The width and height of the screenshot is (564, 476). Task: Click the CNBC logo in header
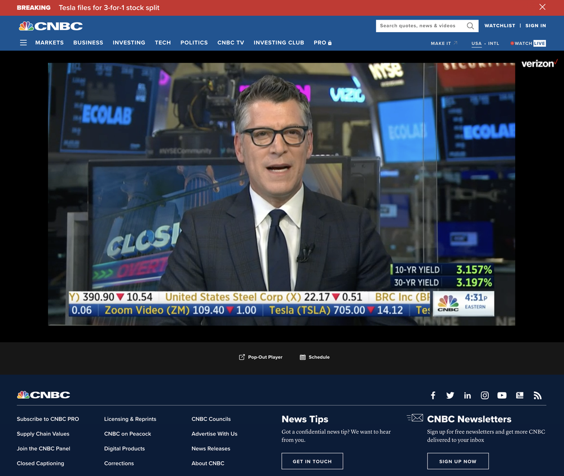[x=51, y=26]
